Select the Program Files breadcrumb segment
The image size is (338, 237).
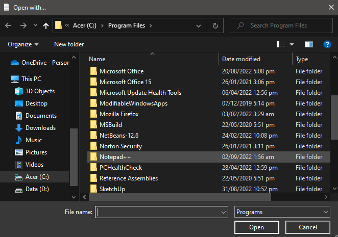pyautogui.click(x=127, y=25)
